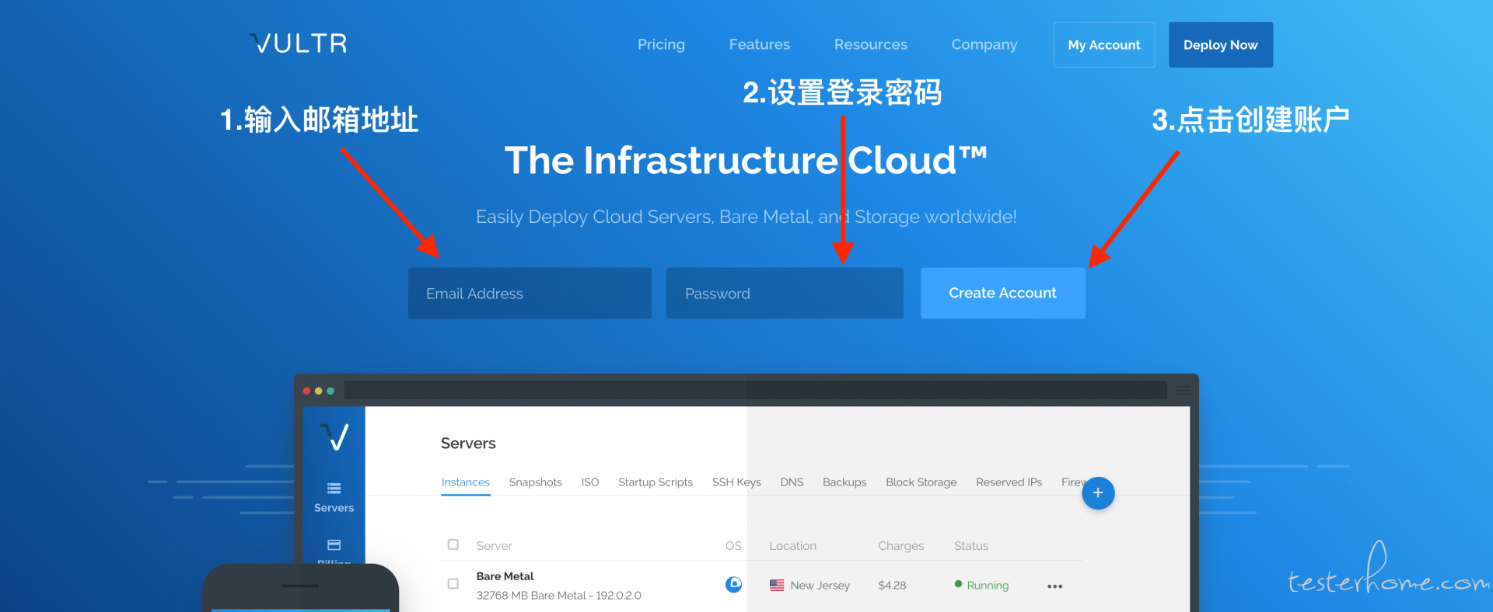Open the Reserved IPs tab
Image resolution: width=1493 pixels, height=612 pixels.
(1009, 482)
